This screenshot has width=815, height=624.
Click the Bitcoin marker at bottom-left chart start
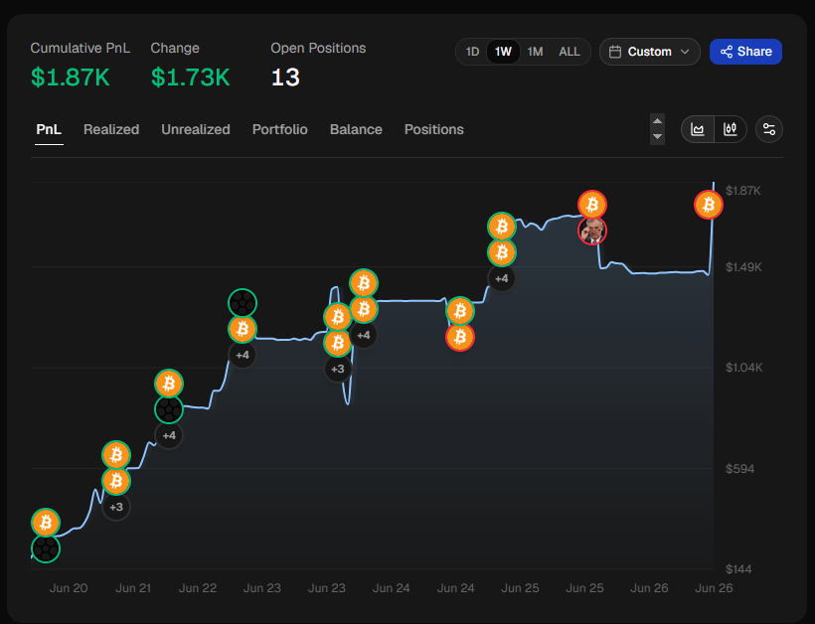46,523
